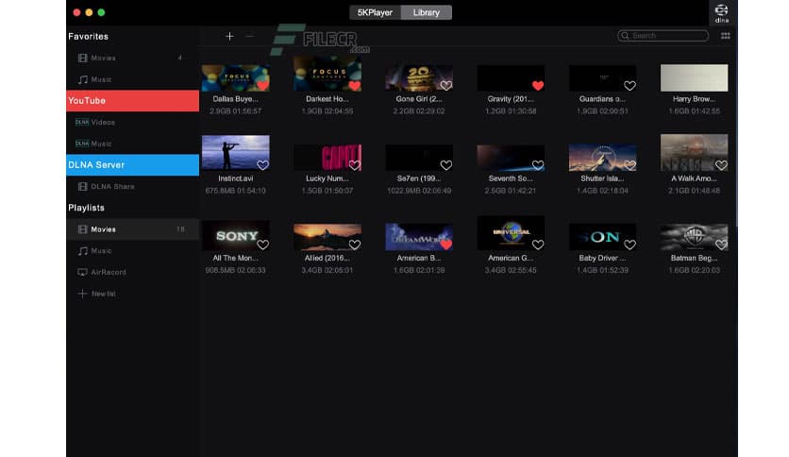This screenshot has height=457, width=789.
Task: Open Gravity movie thumbnail
Action: (511, 78)
